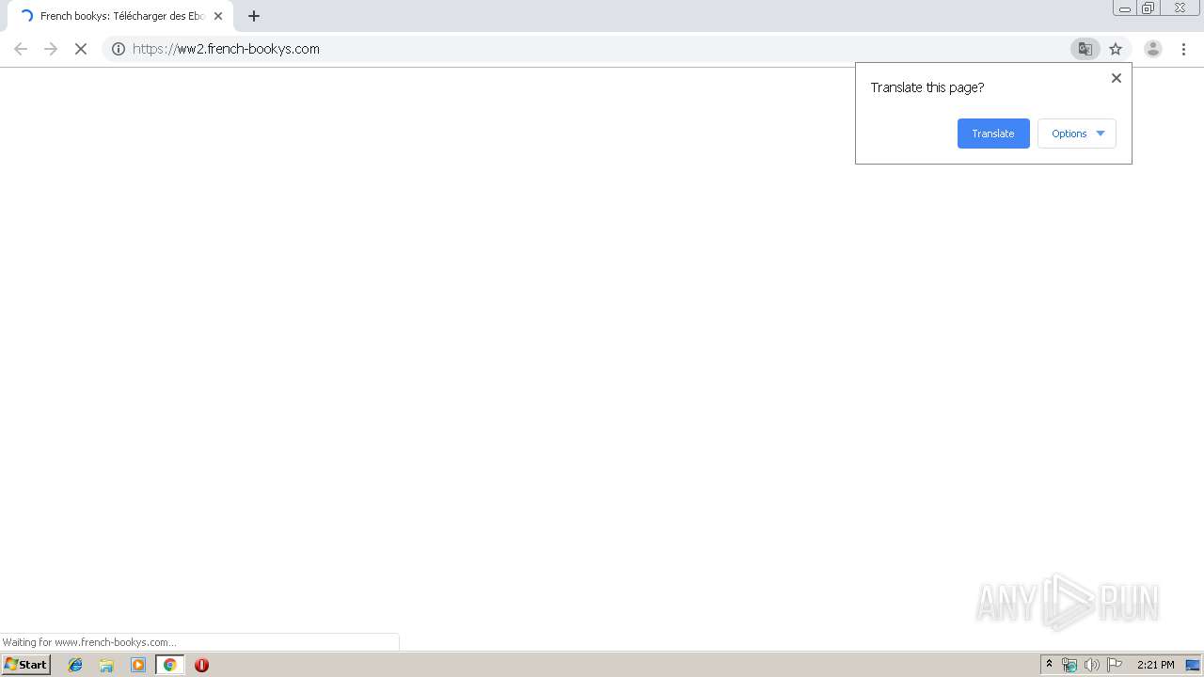View site information icon in address bar

coord(119,49)
